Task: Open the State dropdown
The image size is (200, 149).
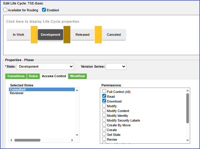Action: (45, 66)
